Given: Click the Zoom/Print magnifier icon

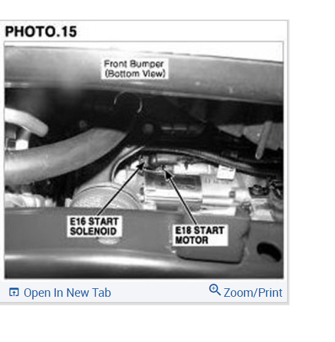Looking at the screenshot, I should coord(215,290).
